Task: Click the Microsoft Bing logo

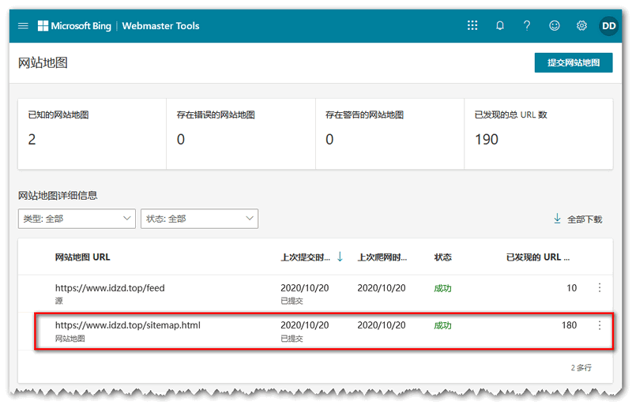Action: [74, 26]
